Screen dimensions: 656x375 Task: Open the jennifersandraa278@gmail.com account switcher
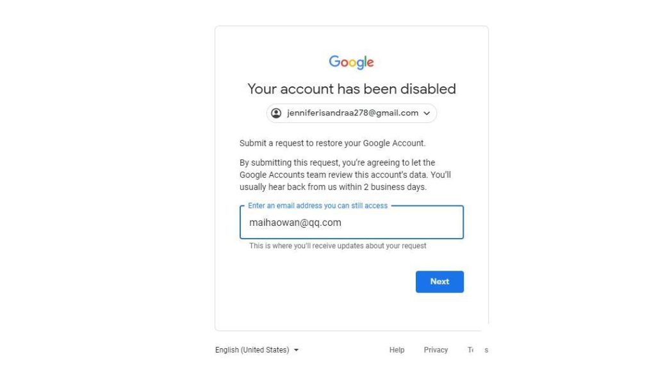pos(352,113)
